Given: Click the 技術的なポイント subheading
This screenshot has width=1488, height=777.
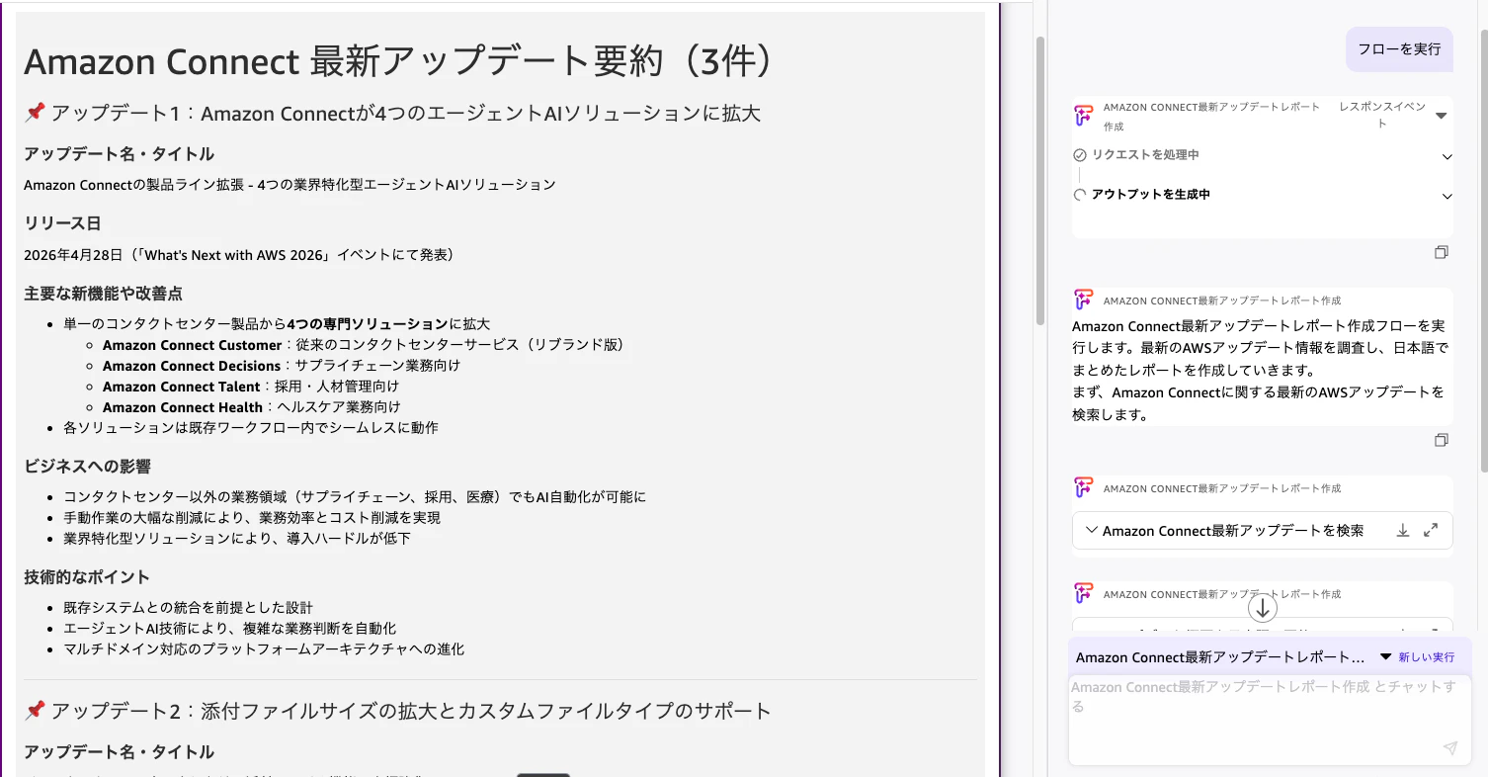Looking at the screenshot, I should click(x=87, y=577).
